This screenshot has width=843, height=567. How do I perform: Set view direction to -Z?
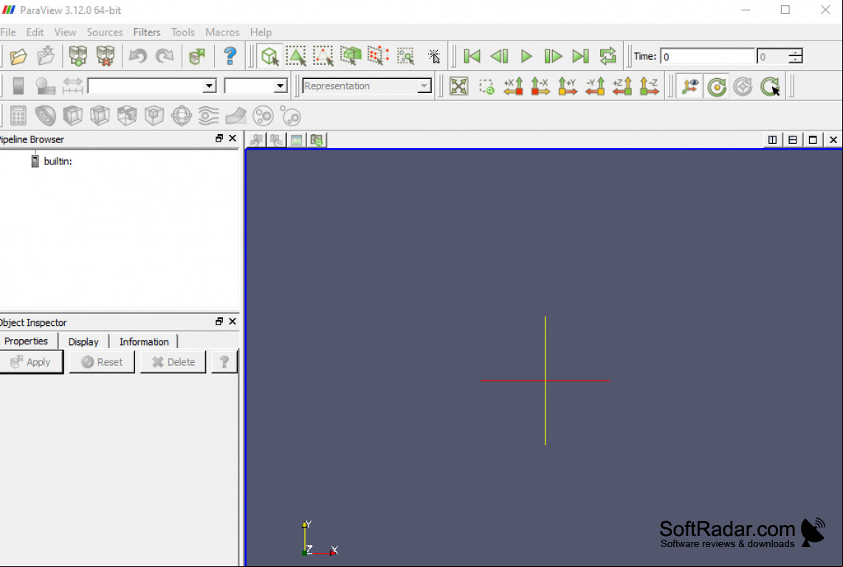point(650,86)
